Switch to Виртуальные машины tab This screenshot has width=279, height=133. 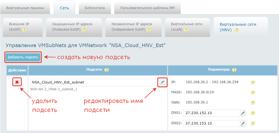pyautogui.click(x=25, y=8)
